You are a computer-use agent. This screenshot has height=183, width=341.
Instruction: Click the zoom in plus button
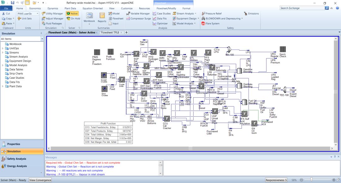click(x=334, y=180)
